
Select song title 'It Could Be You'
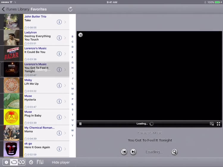[35, 52]
